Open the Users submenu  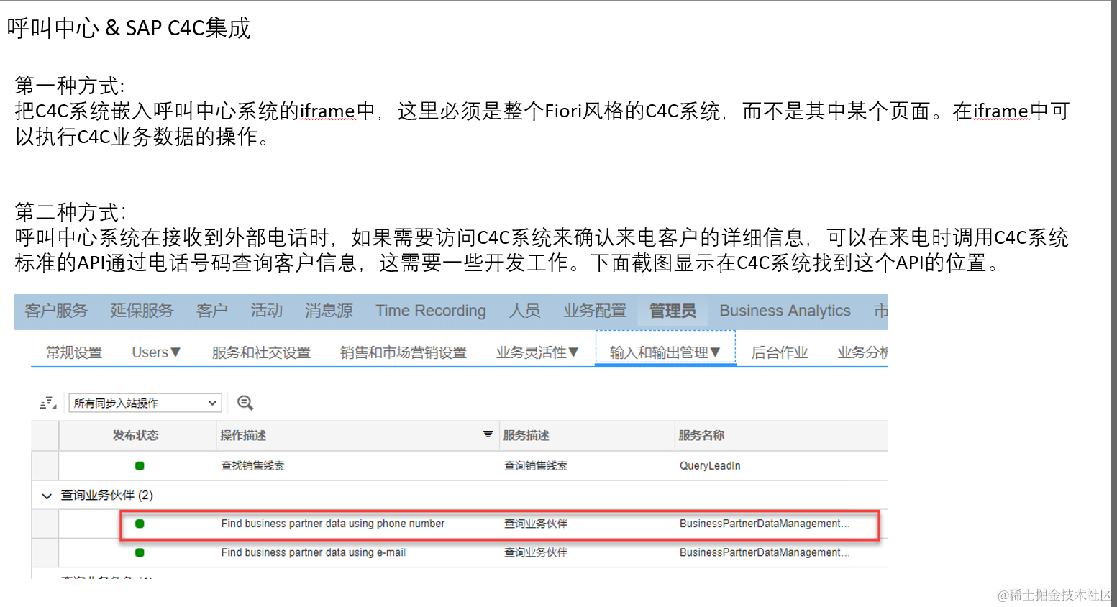[156, 352]
